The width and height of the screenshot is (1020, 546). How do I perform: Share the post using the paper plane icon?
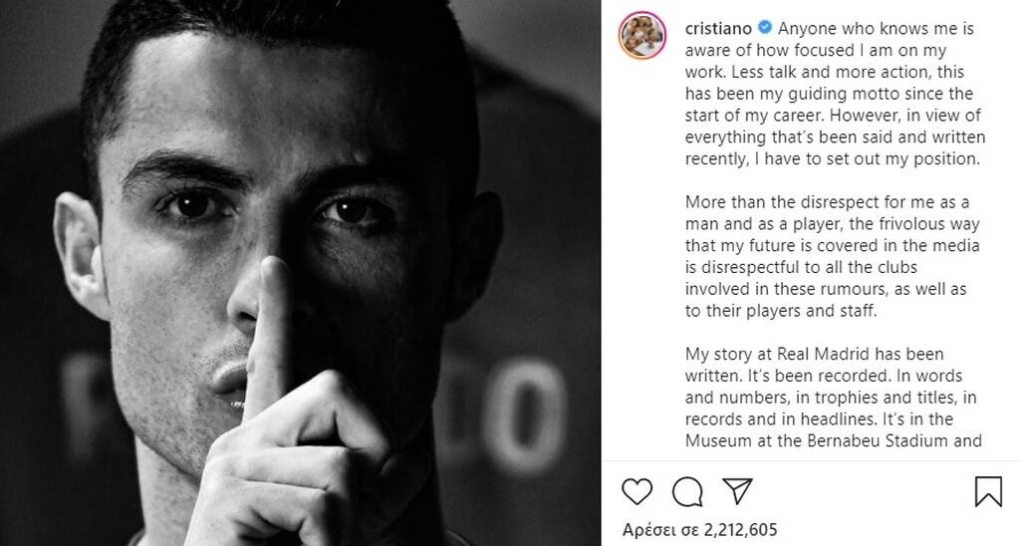tap(737, 490)
